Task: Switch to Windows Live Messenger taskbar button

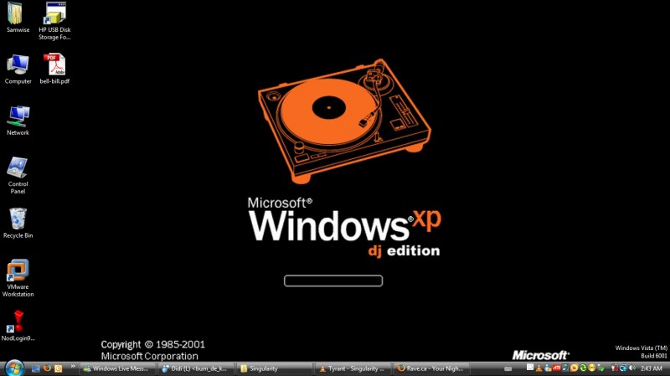Action: coord(117,368)
